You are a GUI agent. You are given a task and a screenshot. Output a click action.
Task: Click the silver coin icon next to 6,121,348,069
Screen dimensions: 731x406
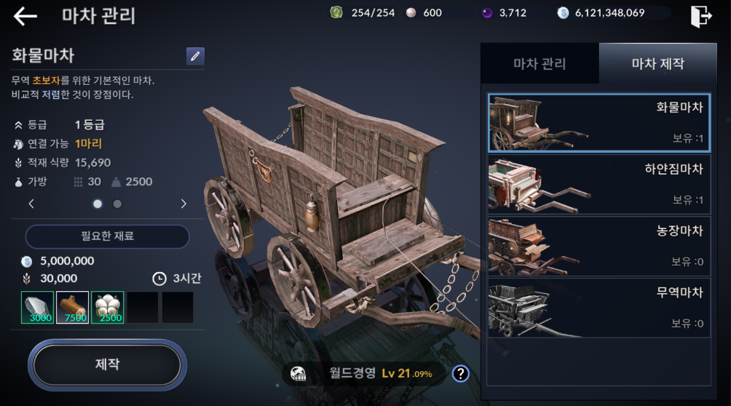coord(563,13)
